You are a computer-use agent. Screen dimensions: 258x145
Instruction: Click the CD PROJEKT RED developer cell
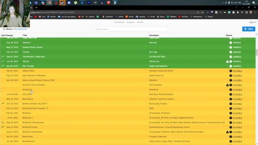click(157, 57)
